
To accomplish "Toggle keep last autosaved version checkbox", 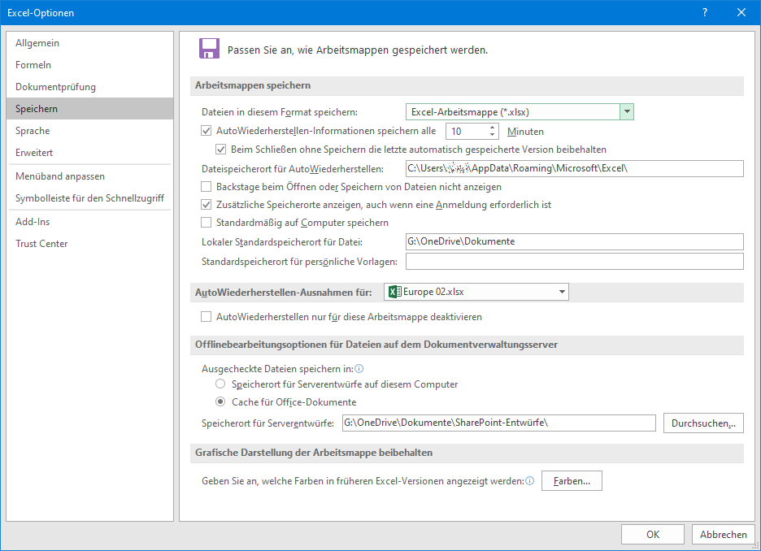I will pos(221,150).
